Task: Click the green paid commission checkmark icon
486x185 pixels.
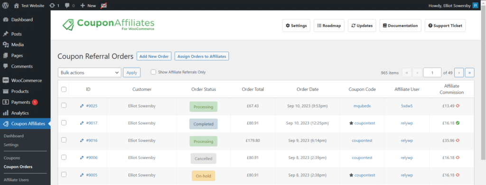Action: click(x=458, y=123)
